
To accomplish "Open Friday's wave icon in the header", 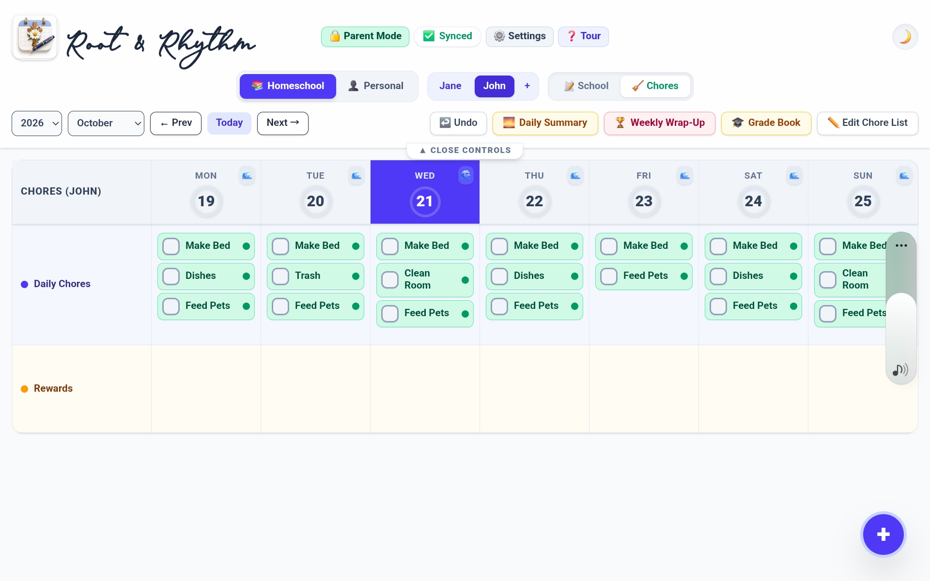I will pyautogui.click(x=685, y=175).
